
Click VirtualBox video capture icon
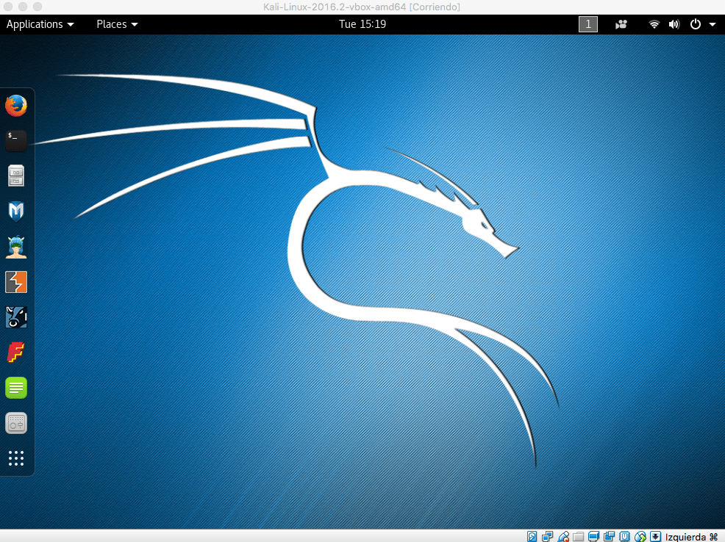(610, 536)
